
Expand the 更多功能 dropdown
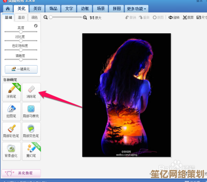point(136,9)
